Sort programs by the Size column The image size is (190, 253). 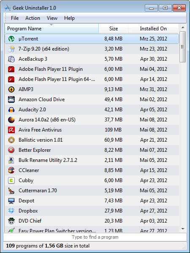coord(114,29)
